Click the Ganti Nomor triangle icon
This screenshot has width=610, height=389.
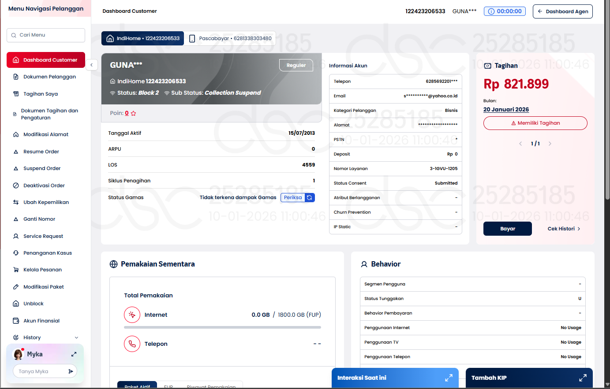[16, 219]
